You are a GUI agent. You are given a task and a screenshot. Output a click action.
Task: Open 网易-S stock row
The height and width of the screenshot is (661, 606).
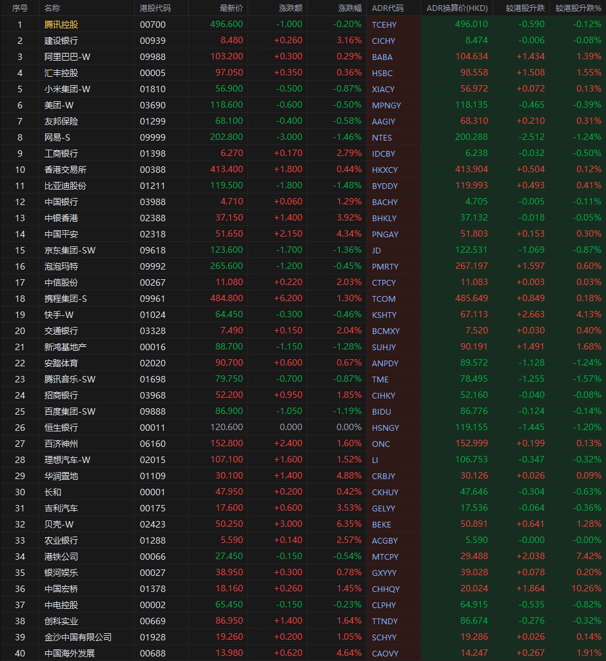(303, 137)
